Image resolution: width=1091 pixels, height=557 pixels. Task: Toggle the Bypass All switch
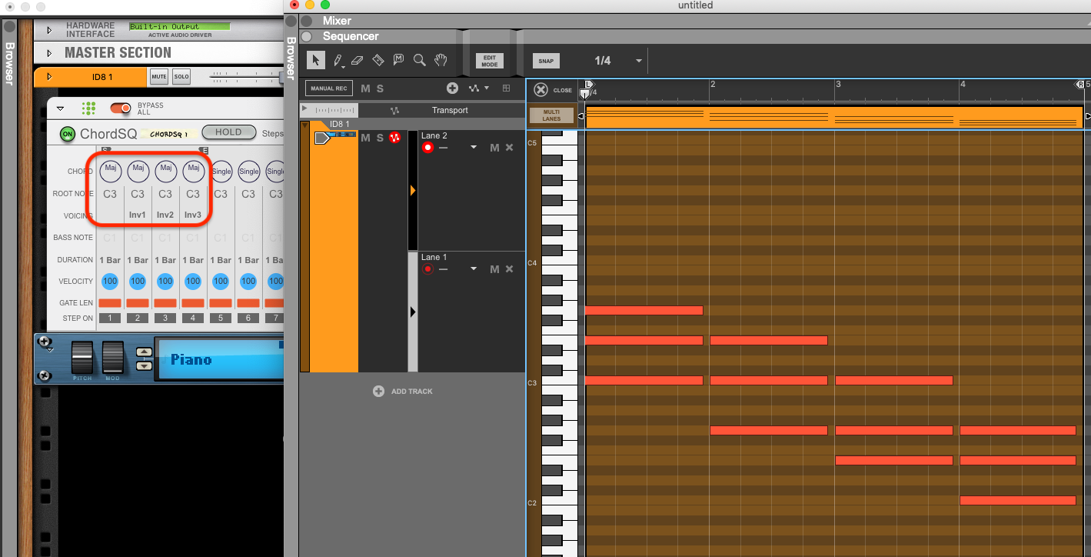(x=121, y=108)
